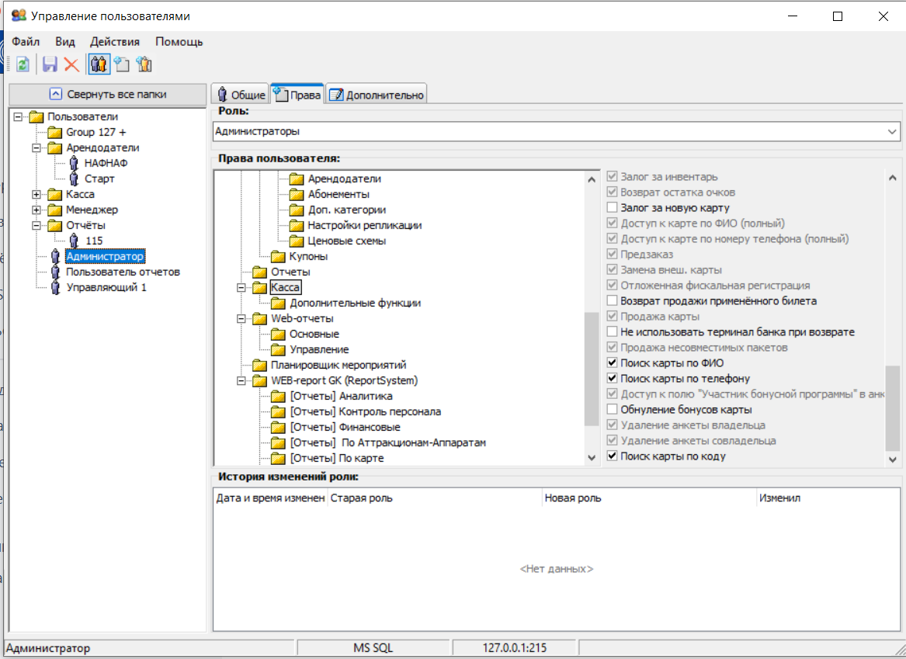Click the add new folder toolbar icon

coord(121,64)
